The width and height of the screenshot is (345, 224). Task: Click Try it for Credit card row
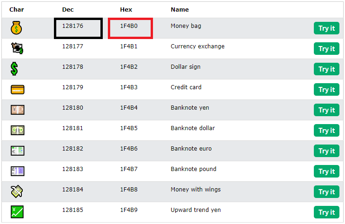[x=326, y=90]
